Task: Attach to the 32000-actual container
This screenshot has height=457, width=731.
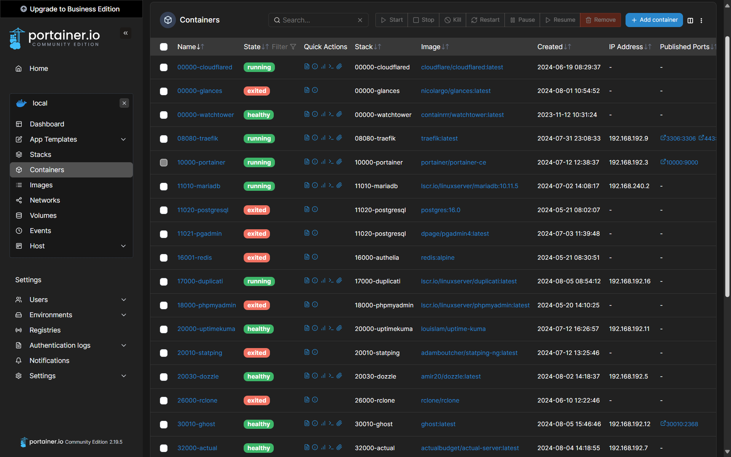Action: (x=339, y=447)
